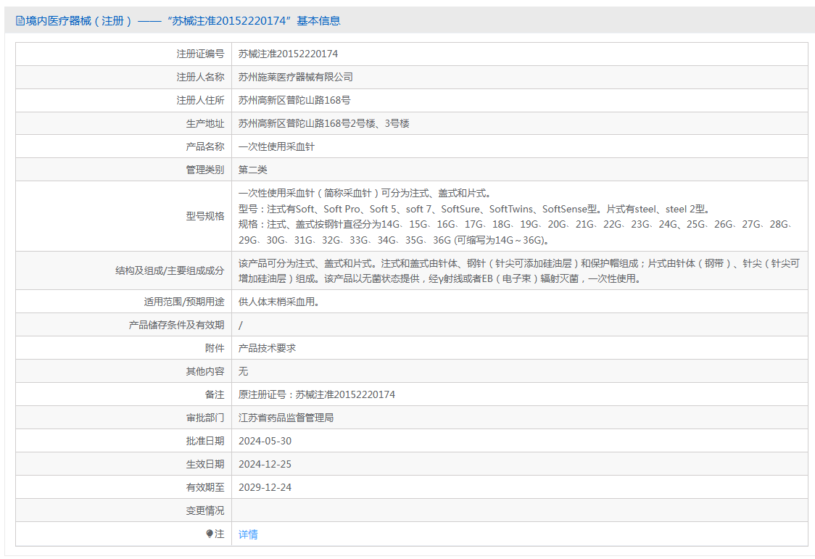Image resolution: width=815 pixels, height=559 pixels.
Task: Click the value 供人体末梢采血用。
Action: coord(278,302)
